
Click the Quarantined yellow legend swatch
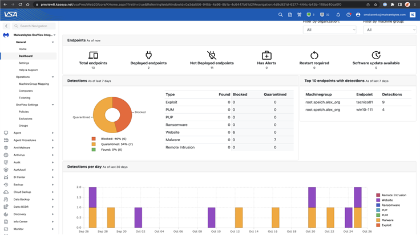click(94, 144)
